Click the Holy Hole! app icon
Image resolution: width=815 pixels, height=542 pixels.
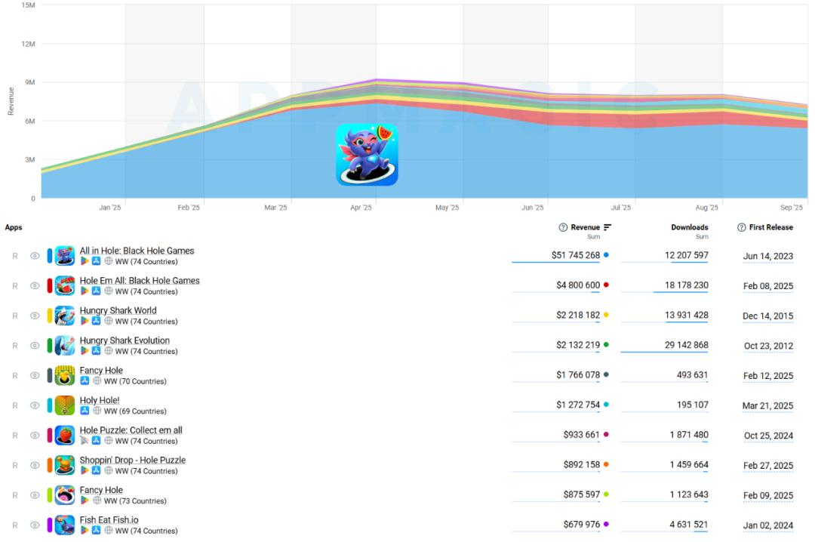[64, 405]
